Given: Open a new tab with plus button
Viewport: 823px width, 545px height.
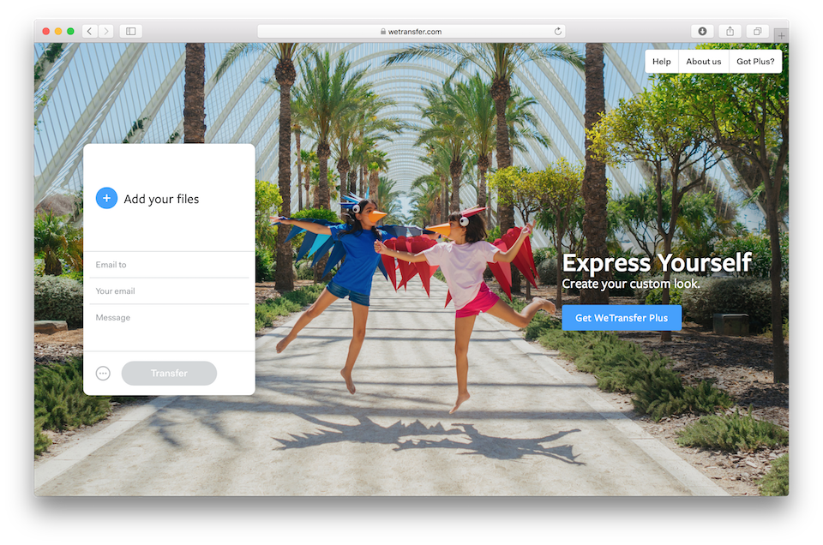Looking at the screenshot, I should (781, 36).
